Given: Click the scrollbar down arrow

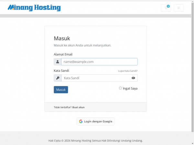Looking at the screenshot, I should tap(193, 143).
